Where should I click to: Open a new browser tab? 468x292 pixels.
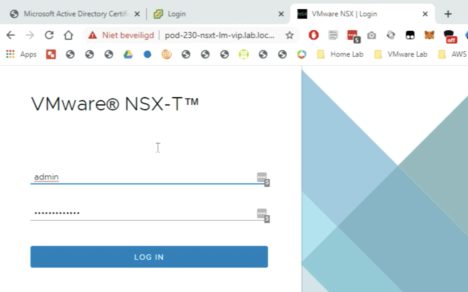(x=448, y=14)
